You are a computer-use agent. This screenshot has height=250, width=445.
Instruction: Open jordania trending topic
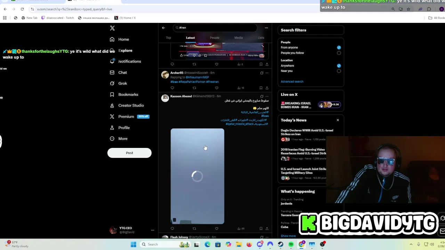(x=286, y=203)
